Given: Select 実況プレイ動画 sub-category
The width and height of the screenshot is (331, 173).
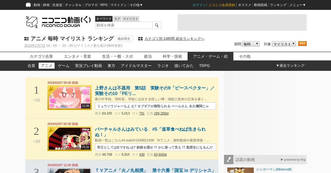Looking at the screenshot, I should 89,66.
